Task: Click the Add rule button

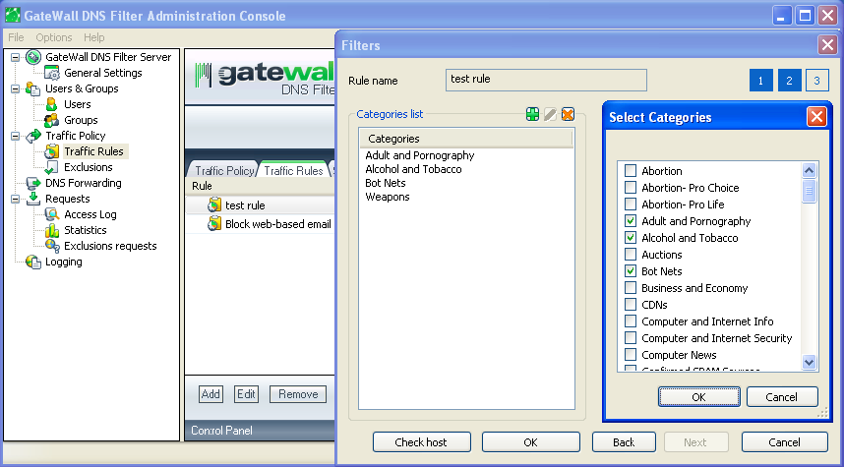Action: 210,394
